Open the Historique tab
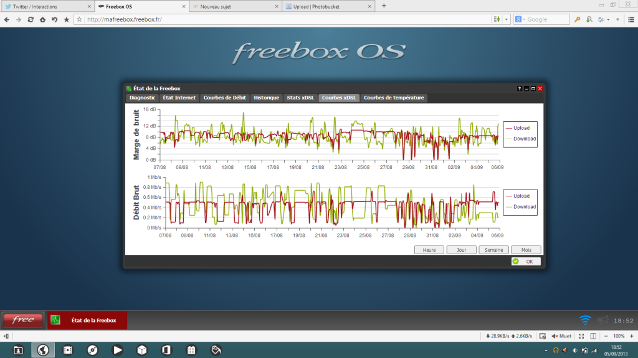638x358 pixels. pos(266,98)
